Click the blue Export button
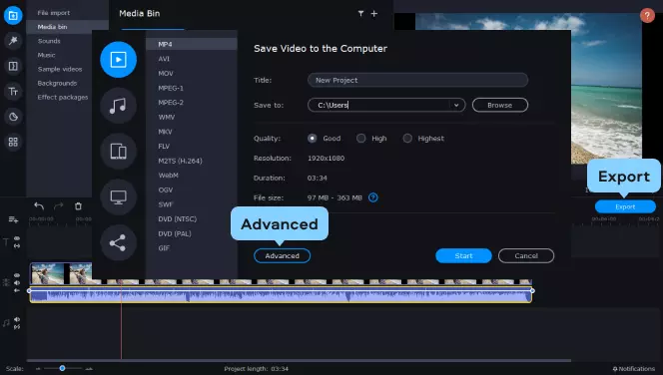The height and width of the screenshot is (375, 663). pyautogui.click(x=625, y=206)
